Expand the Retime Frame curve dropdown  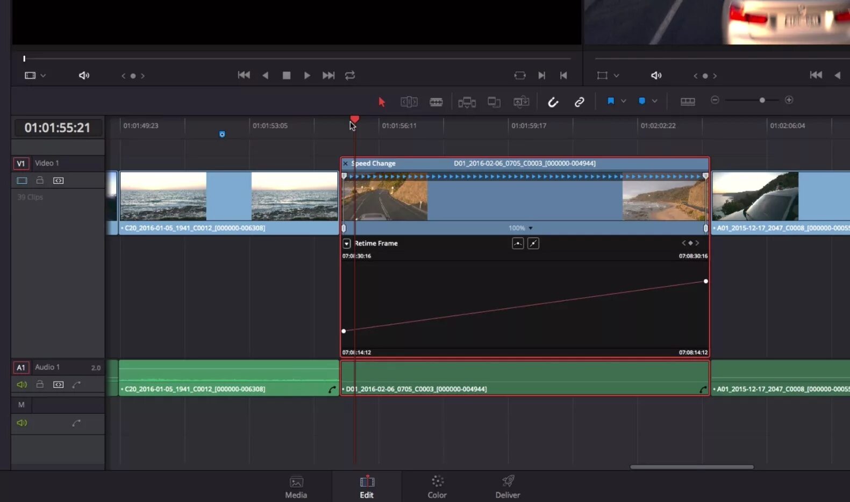pyautogui.click(x=347, y=243)
